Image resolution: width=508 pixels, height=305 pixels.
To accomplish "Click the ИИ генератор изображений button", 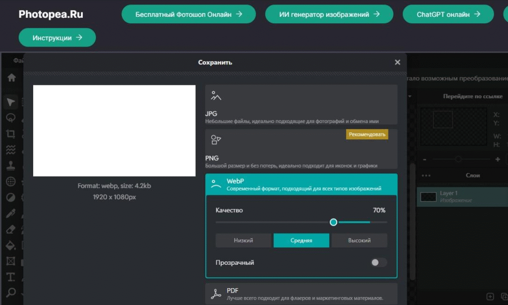I will click(329, 14).
